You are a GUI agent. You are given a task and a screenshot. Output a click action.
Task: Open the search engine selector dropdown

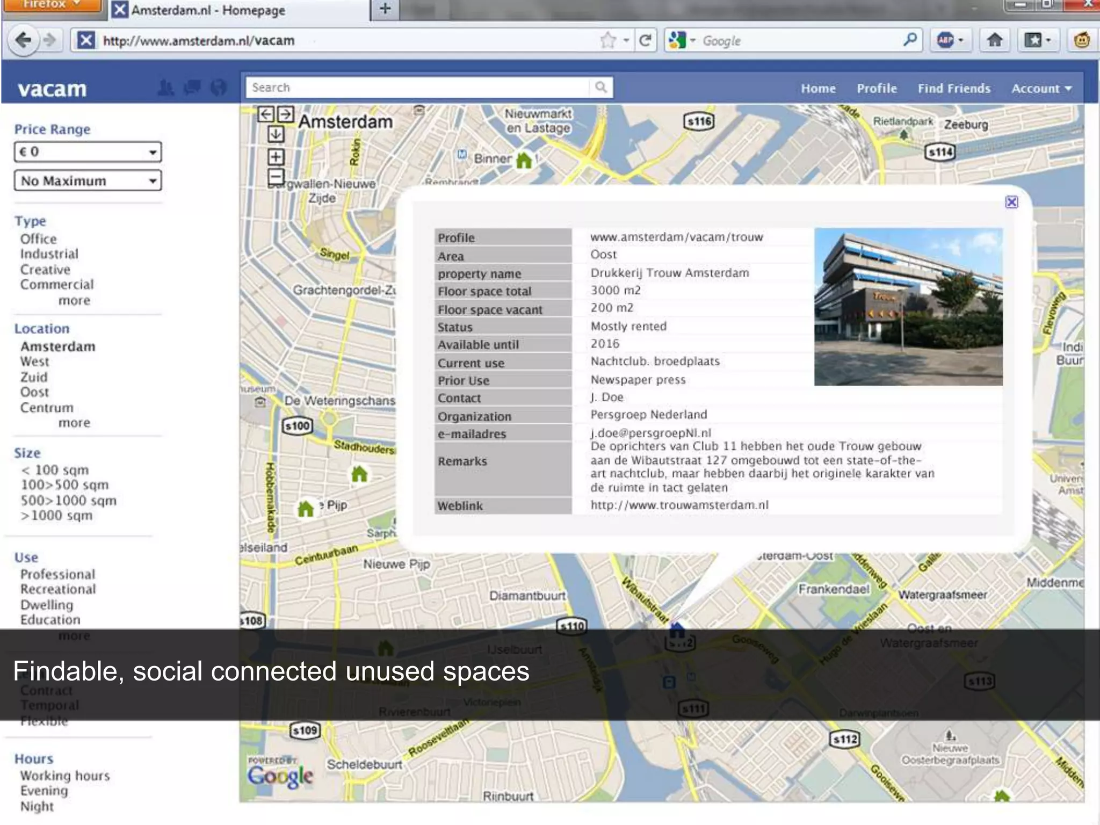click(x=693, y=41)
